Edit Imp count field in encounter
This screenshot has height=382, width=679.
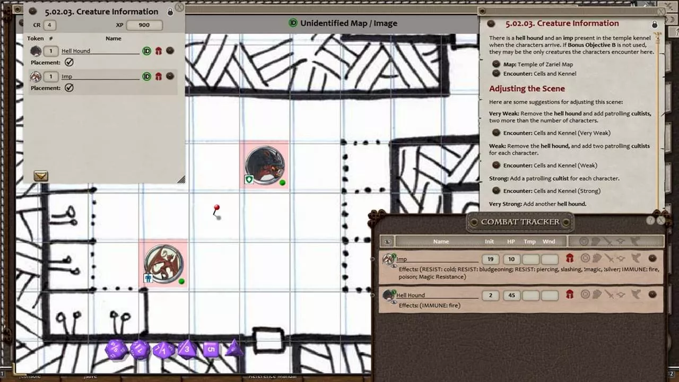[x=51, y=76]
